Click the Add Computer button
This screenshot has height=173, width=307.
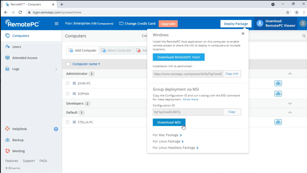tap(83, 50)
